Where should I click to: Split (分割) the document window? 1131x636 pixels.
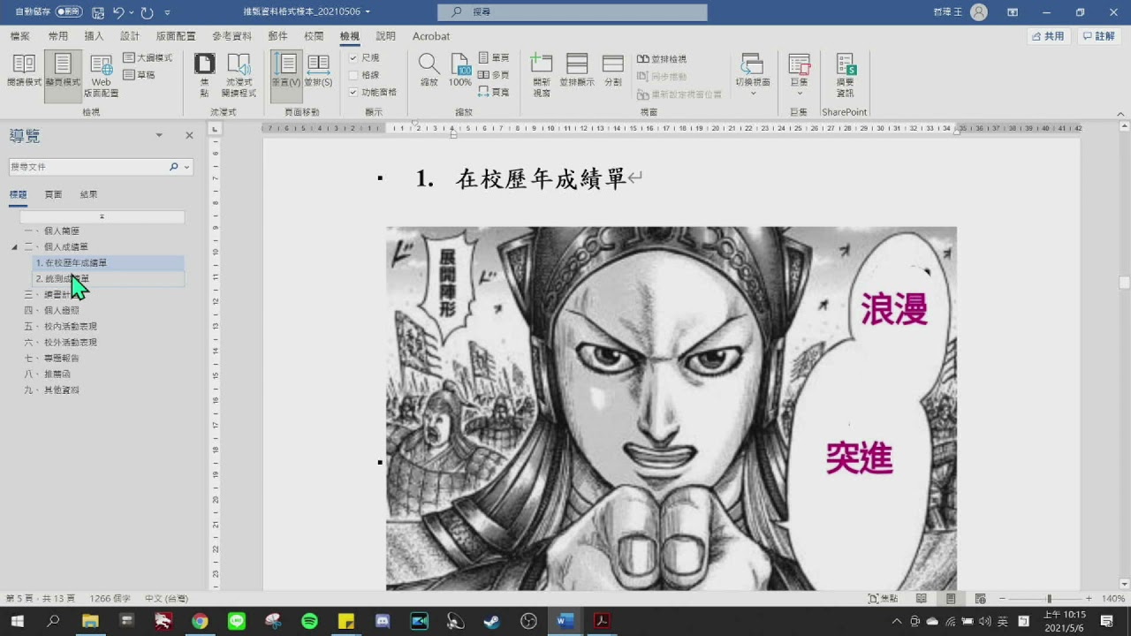(x=613, y=70)
